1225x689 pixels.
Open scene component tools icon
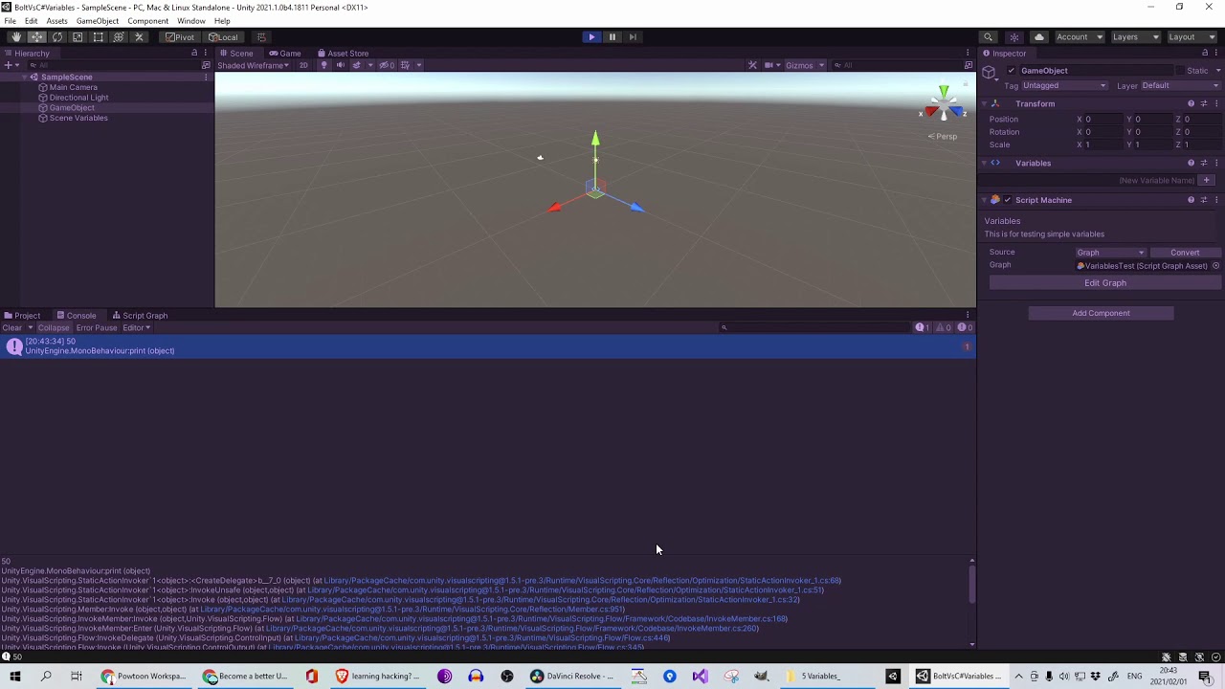752,65
